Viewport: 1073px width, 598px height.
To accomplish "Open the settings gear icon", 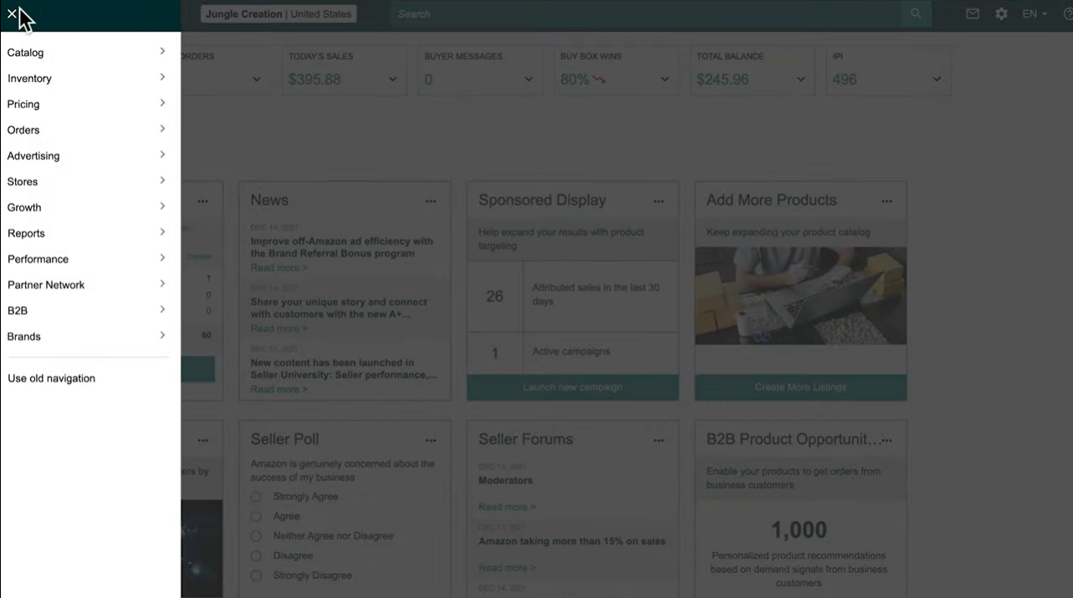I will 1001,14.
